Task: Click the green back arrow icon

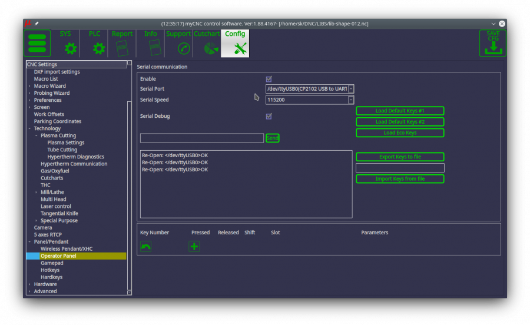Action: coord(145,247)
